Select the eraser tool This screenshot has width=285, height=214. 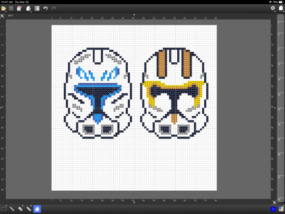pos(21,209)
